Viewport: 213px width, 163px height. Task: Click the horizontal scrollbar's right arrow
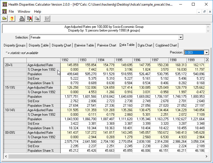click(x=207, y=156)
